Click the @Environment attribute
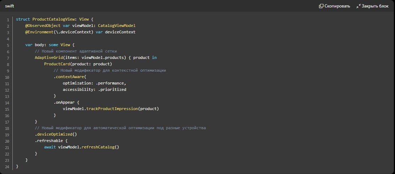Viewport: 395px width, 174px height. tap(39, 32)
